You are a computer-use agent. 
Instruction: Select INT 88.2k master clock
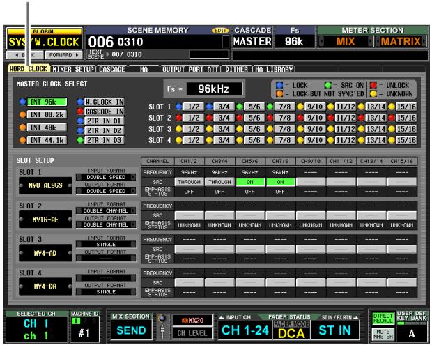pyautogui.click(x=47, y=114)
